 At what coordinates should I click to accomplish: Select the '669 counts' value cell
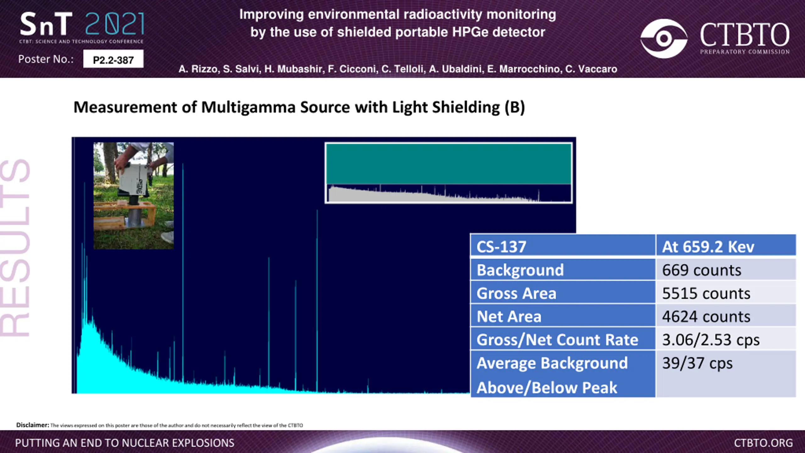point(726,270)
